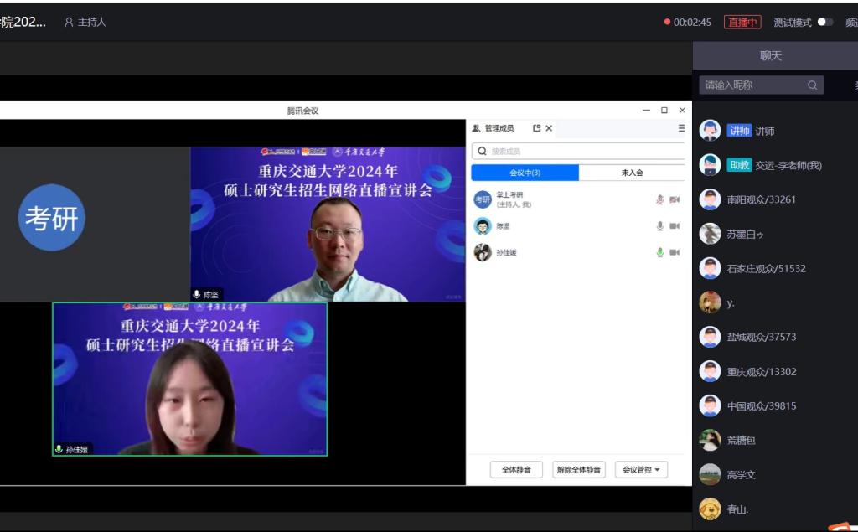
Task: Click the mic icon on 孙佳媛 video label
Action: pos(59,449)
